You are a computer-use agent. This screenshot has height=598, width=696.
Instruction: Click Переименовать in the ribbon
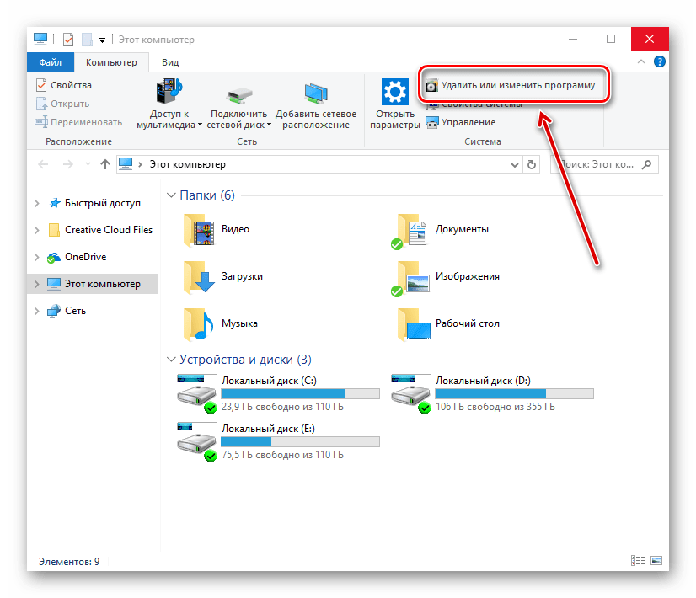[78, 122]
